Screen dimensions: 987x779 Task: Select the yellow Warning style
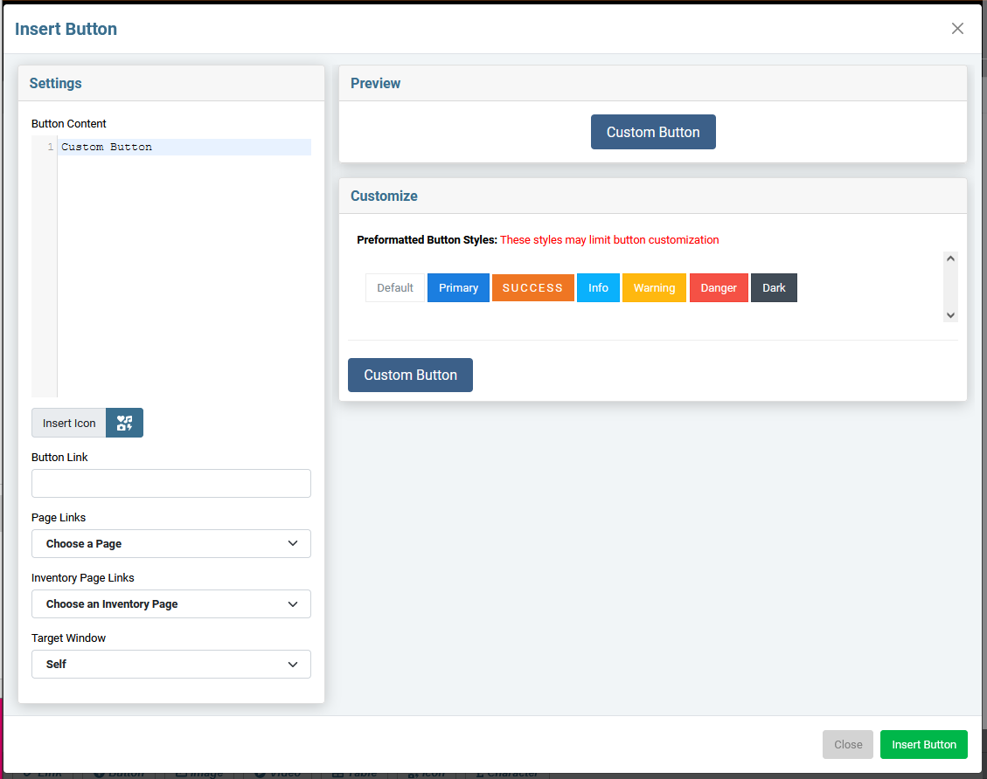click(654, 288)
